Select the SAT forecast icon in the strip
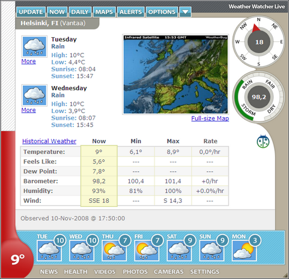 (x=179, y=251)
